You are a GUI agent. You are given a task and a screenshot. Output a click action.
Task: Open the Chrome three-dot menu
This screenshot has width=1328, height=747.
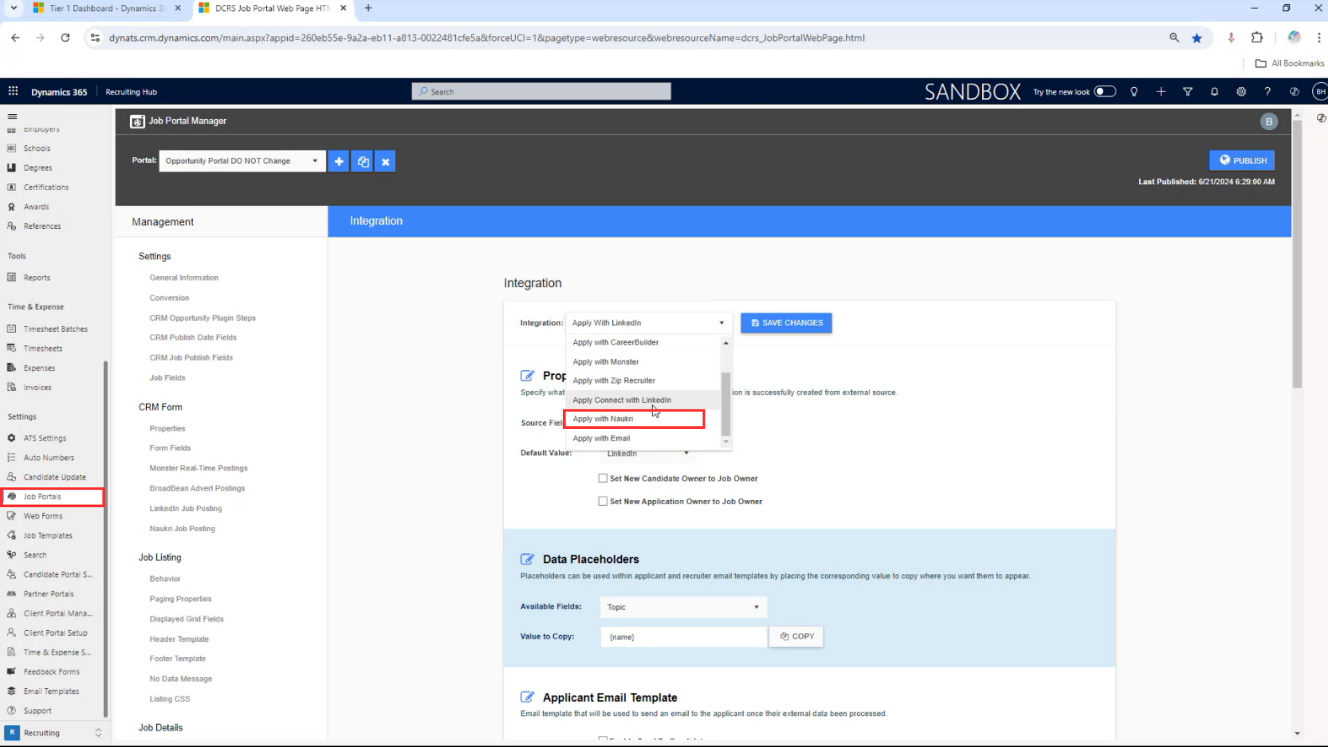(x=1319, y=38)
